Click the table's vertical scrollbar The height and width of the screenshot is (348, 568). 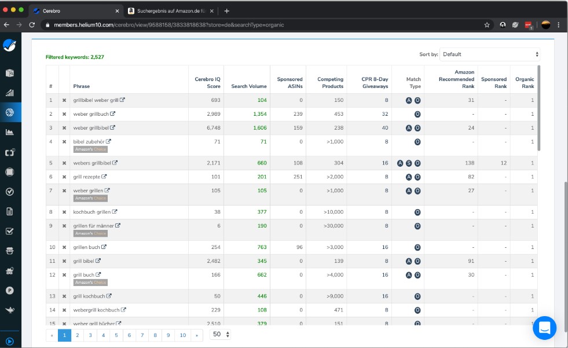point(538,107)
